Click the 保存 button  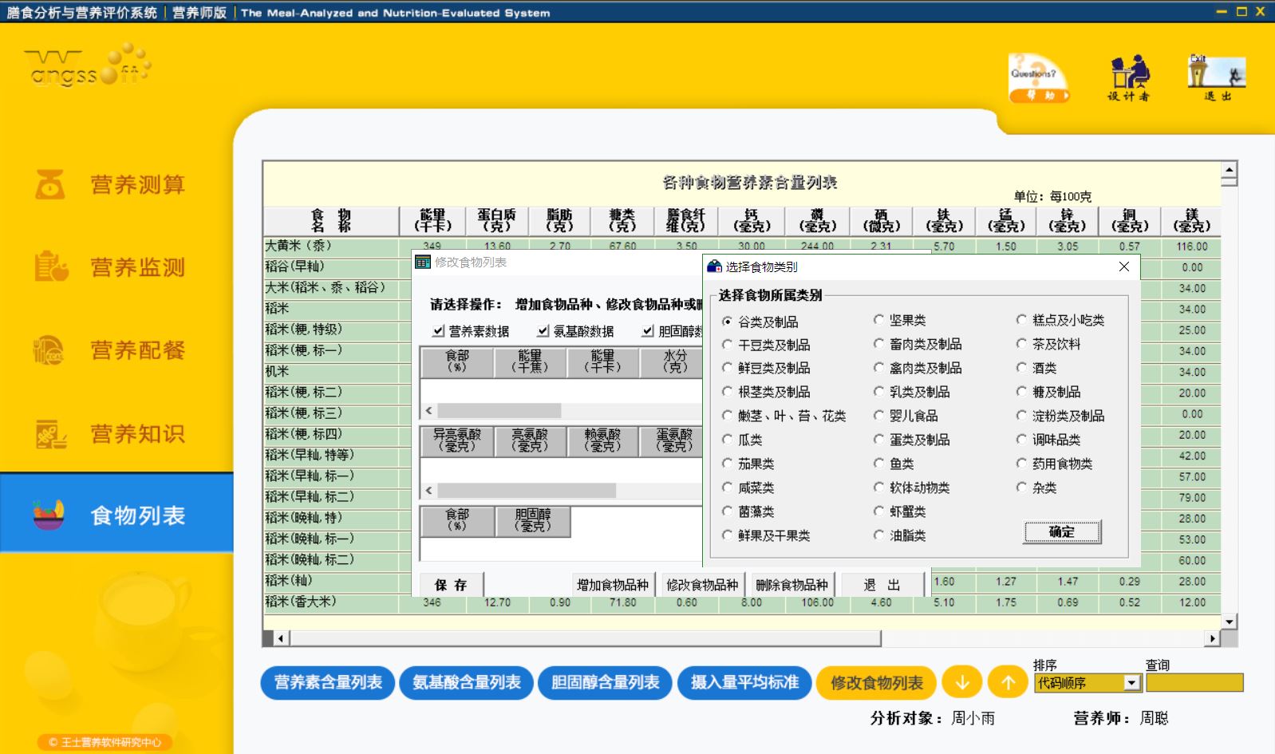452,585
